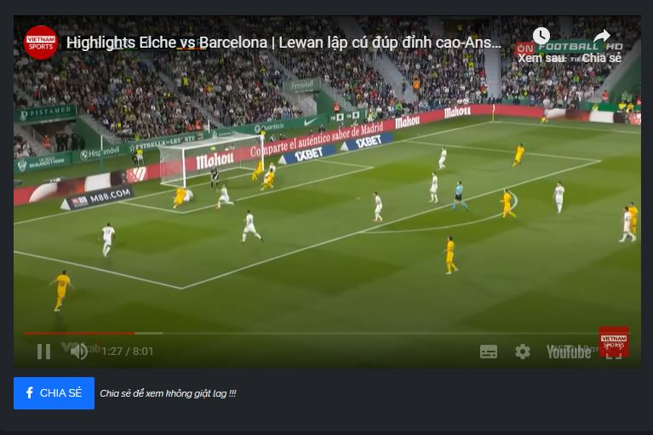The width and height of the screenshot is (653, 435).
Task: Mute the video with the speaker icon
Action: coord(78,352)
